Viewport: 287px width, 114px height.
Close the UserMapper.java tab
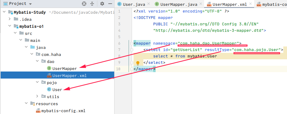coord(201,4)
